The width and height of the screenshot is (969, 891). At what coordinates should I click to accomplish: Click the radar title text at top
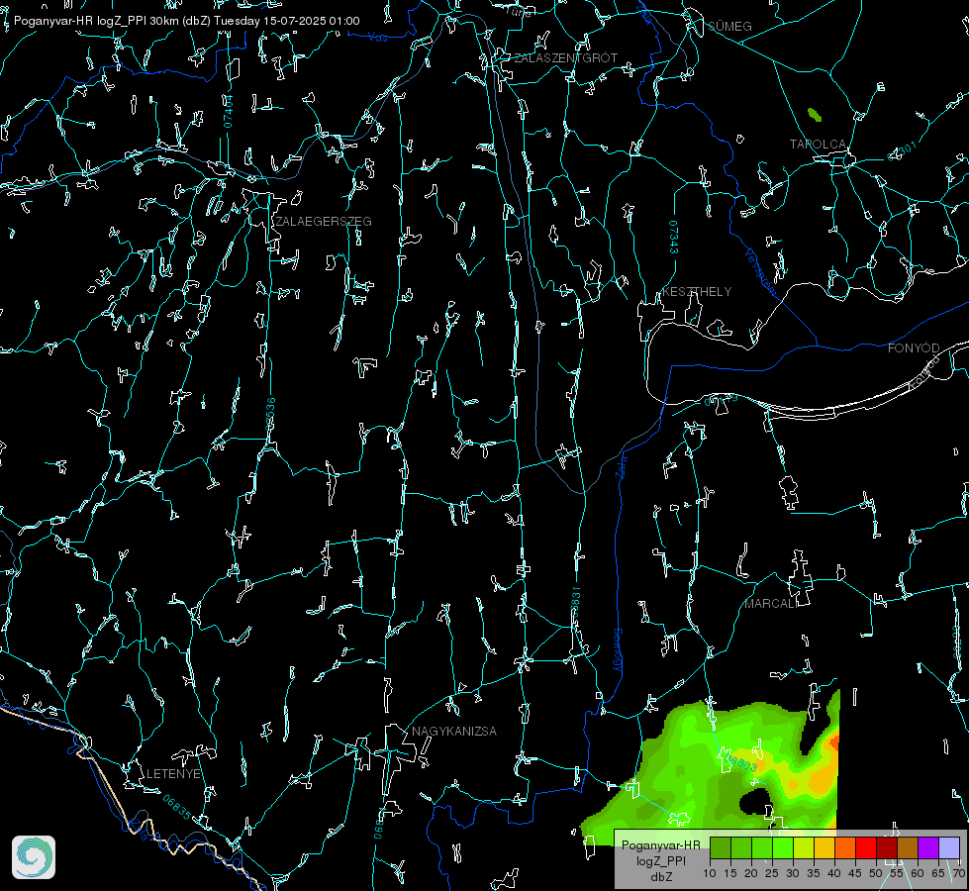[187, 21]
